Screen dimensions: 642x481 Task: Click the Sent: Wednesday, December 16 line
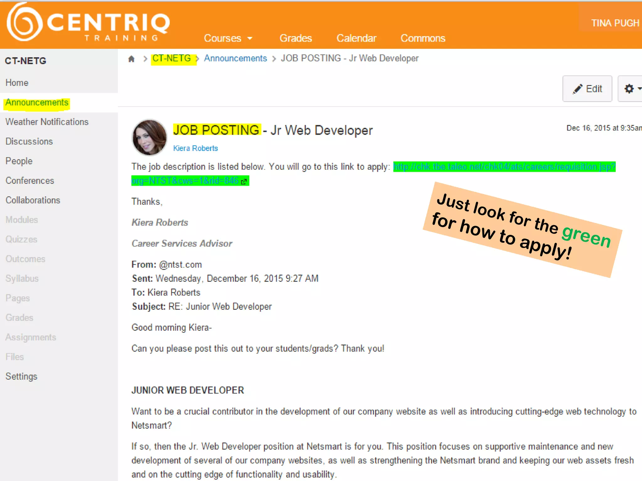tap(225, 278)
